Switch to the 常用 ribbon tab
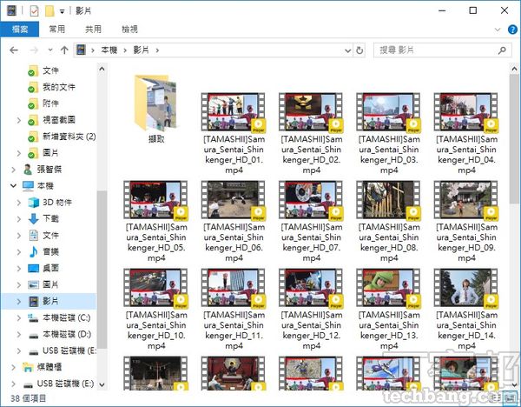 coord(57,30)
